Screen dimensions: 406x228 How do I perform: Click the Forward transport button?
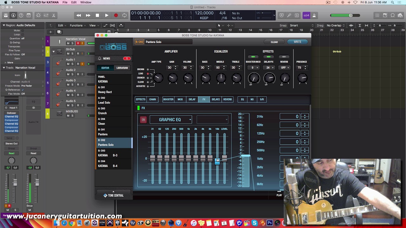(88, 15)
